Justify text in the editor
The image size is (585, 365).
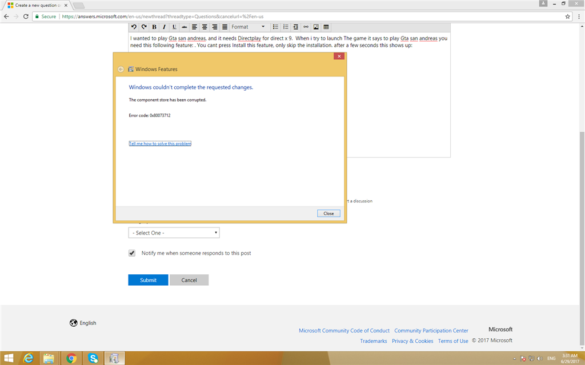coord(225,27)
